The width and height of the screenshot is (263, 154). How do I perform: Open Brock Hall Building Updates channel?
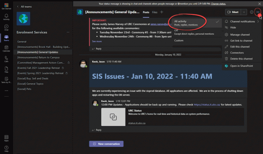43,47
